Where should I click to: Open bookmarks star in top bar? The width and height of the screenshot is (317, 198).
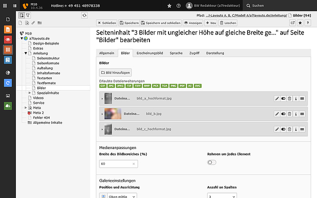tap(169, 5)
